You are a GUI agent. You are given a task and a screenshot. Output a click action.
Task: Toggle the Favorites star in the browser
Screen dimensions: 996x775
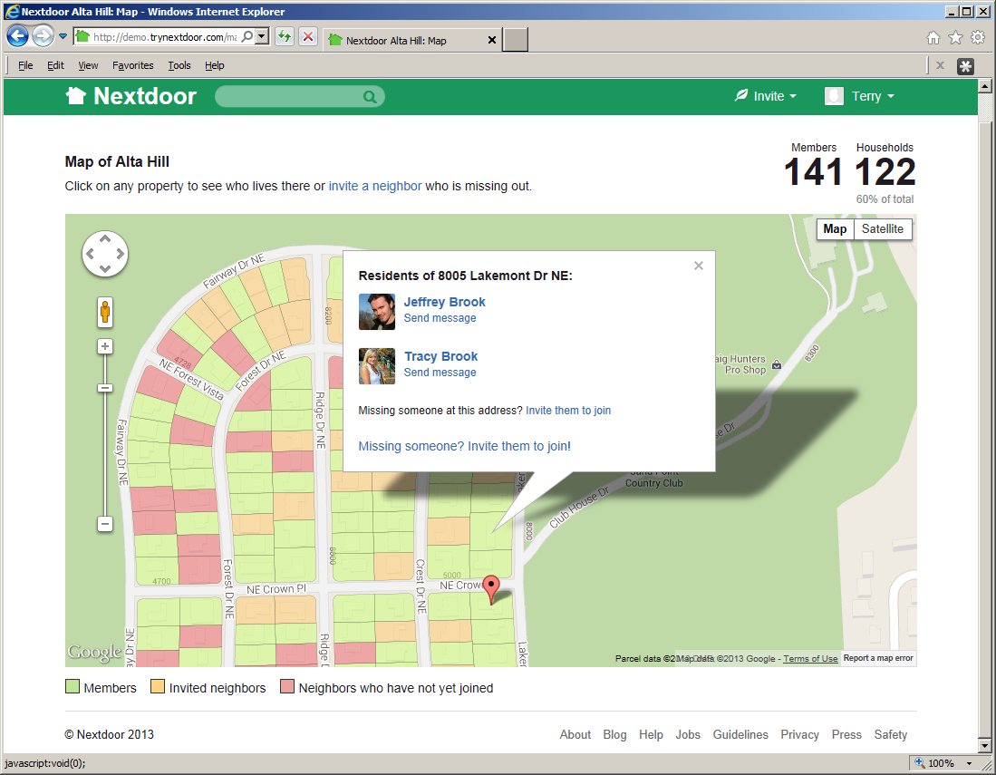tap(956, 38)
